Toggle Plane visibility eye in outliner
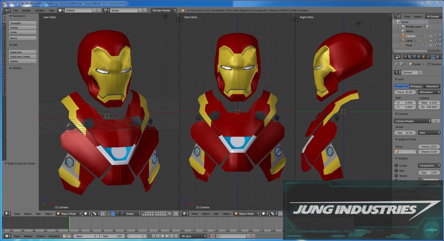 [431, 45]
